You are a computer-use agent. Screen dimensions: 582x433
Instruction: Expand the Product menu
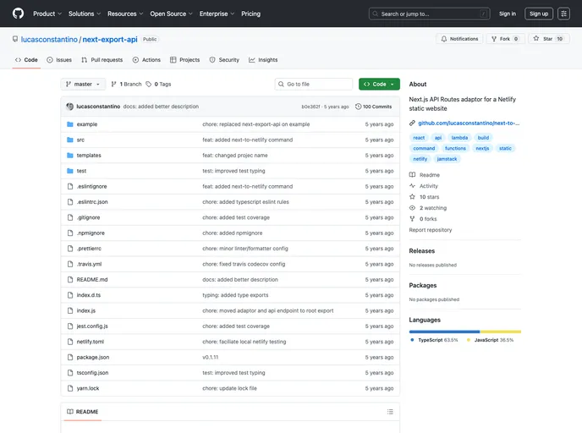coord(47,14)
